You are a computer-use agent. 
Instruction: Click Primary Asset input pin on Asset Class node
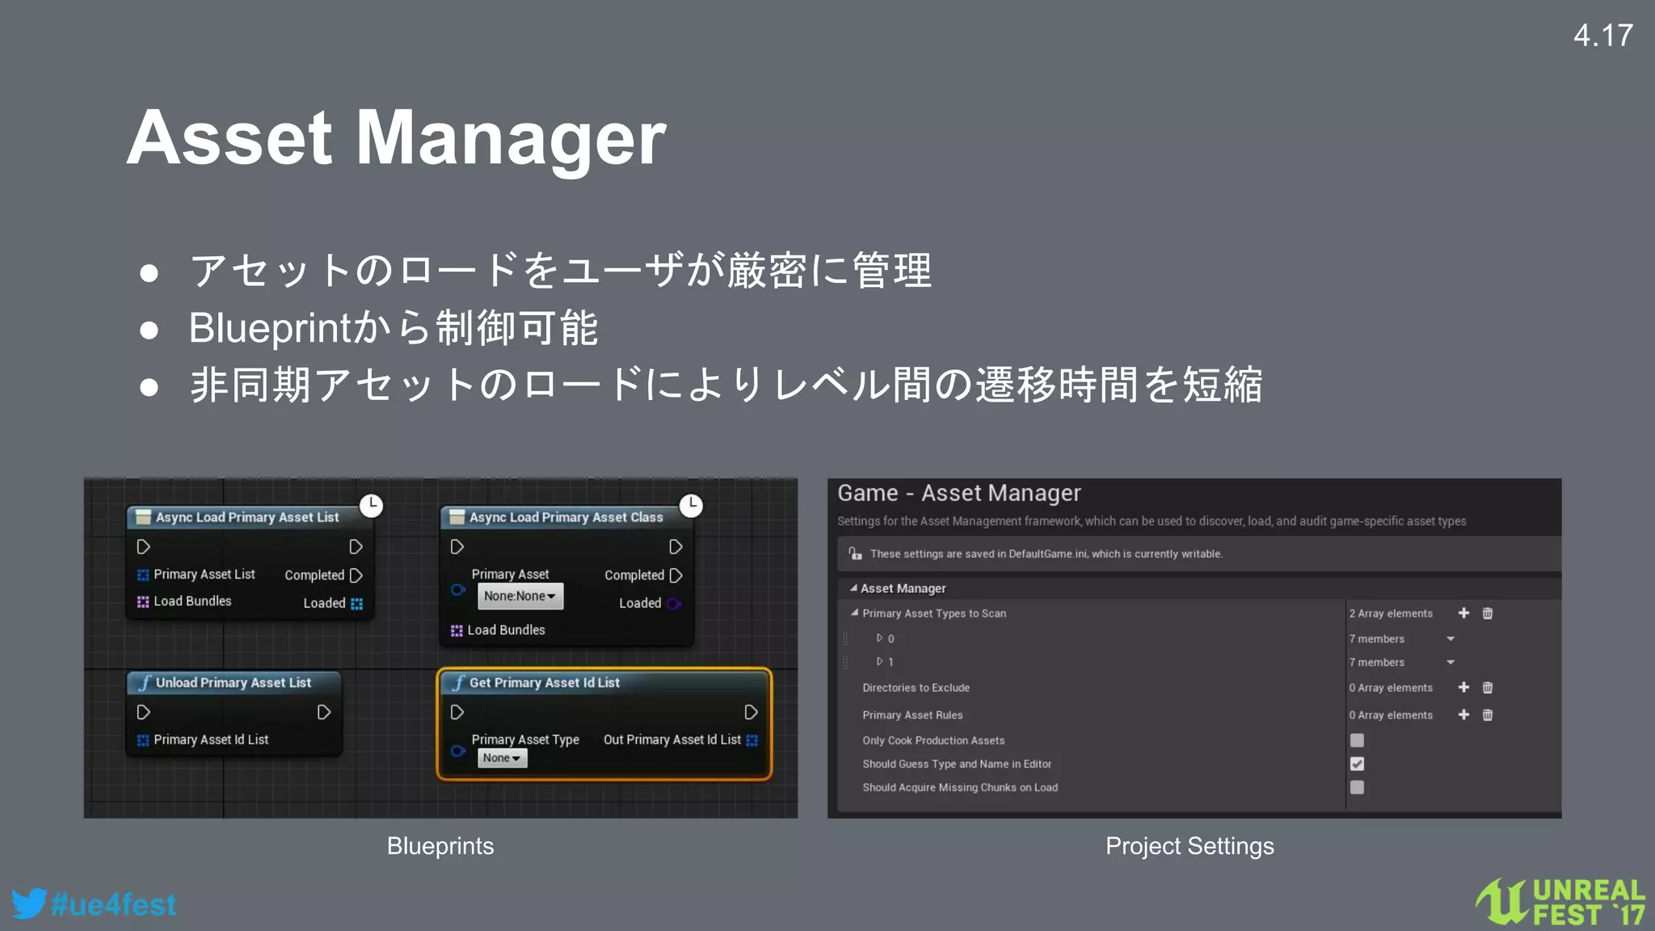coord(458,590)
